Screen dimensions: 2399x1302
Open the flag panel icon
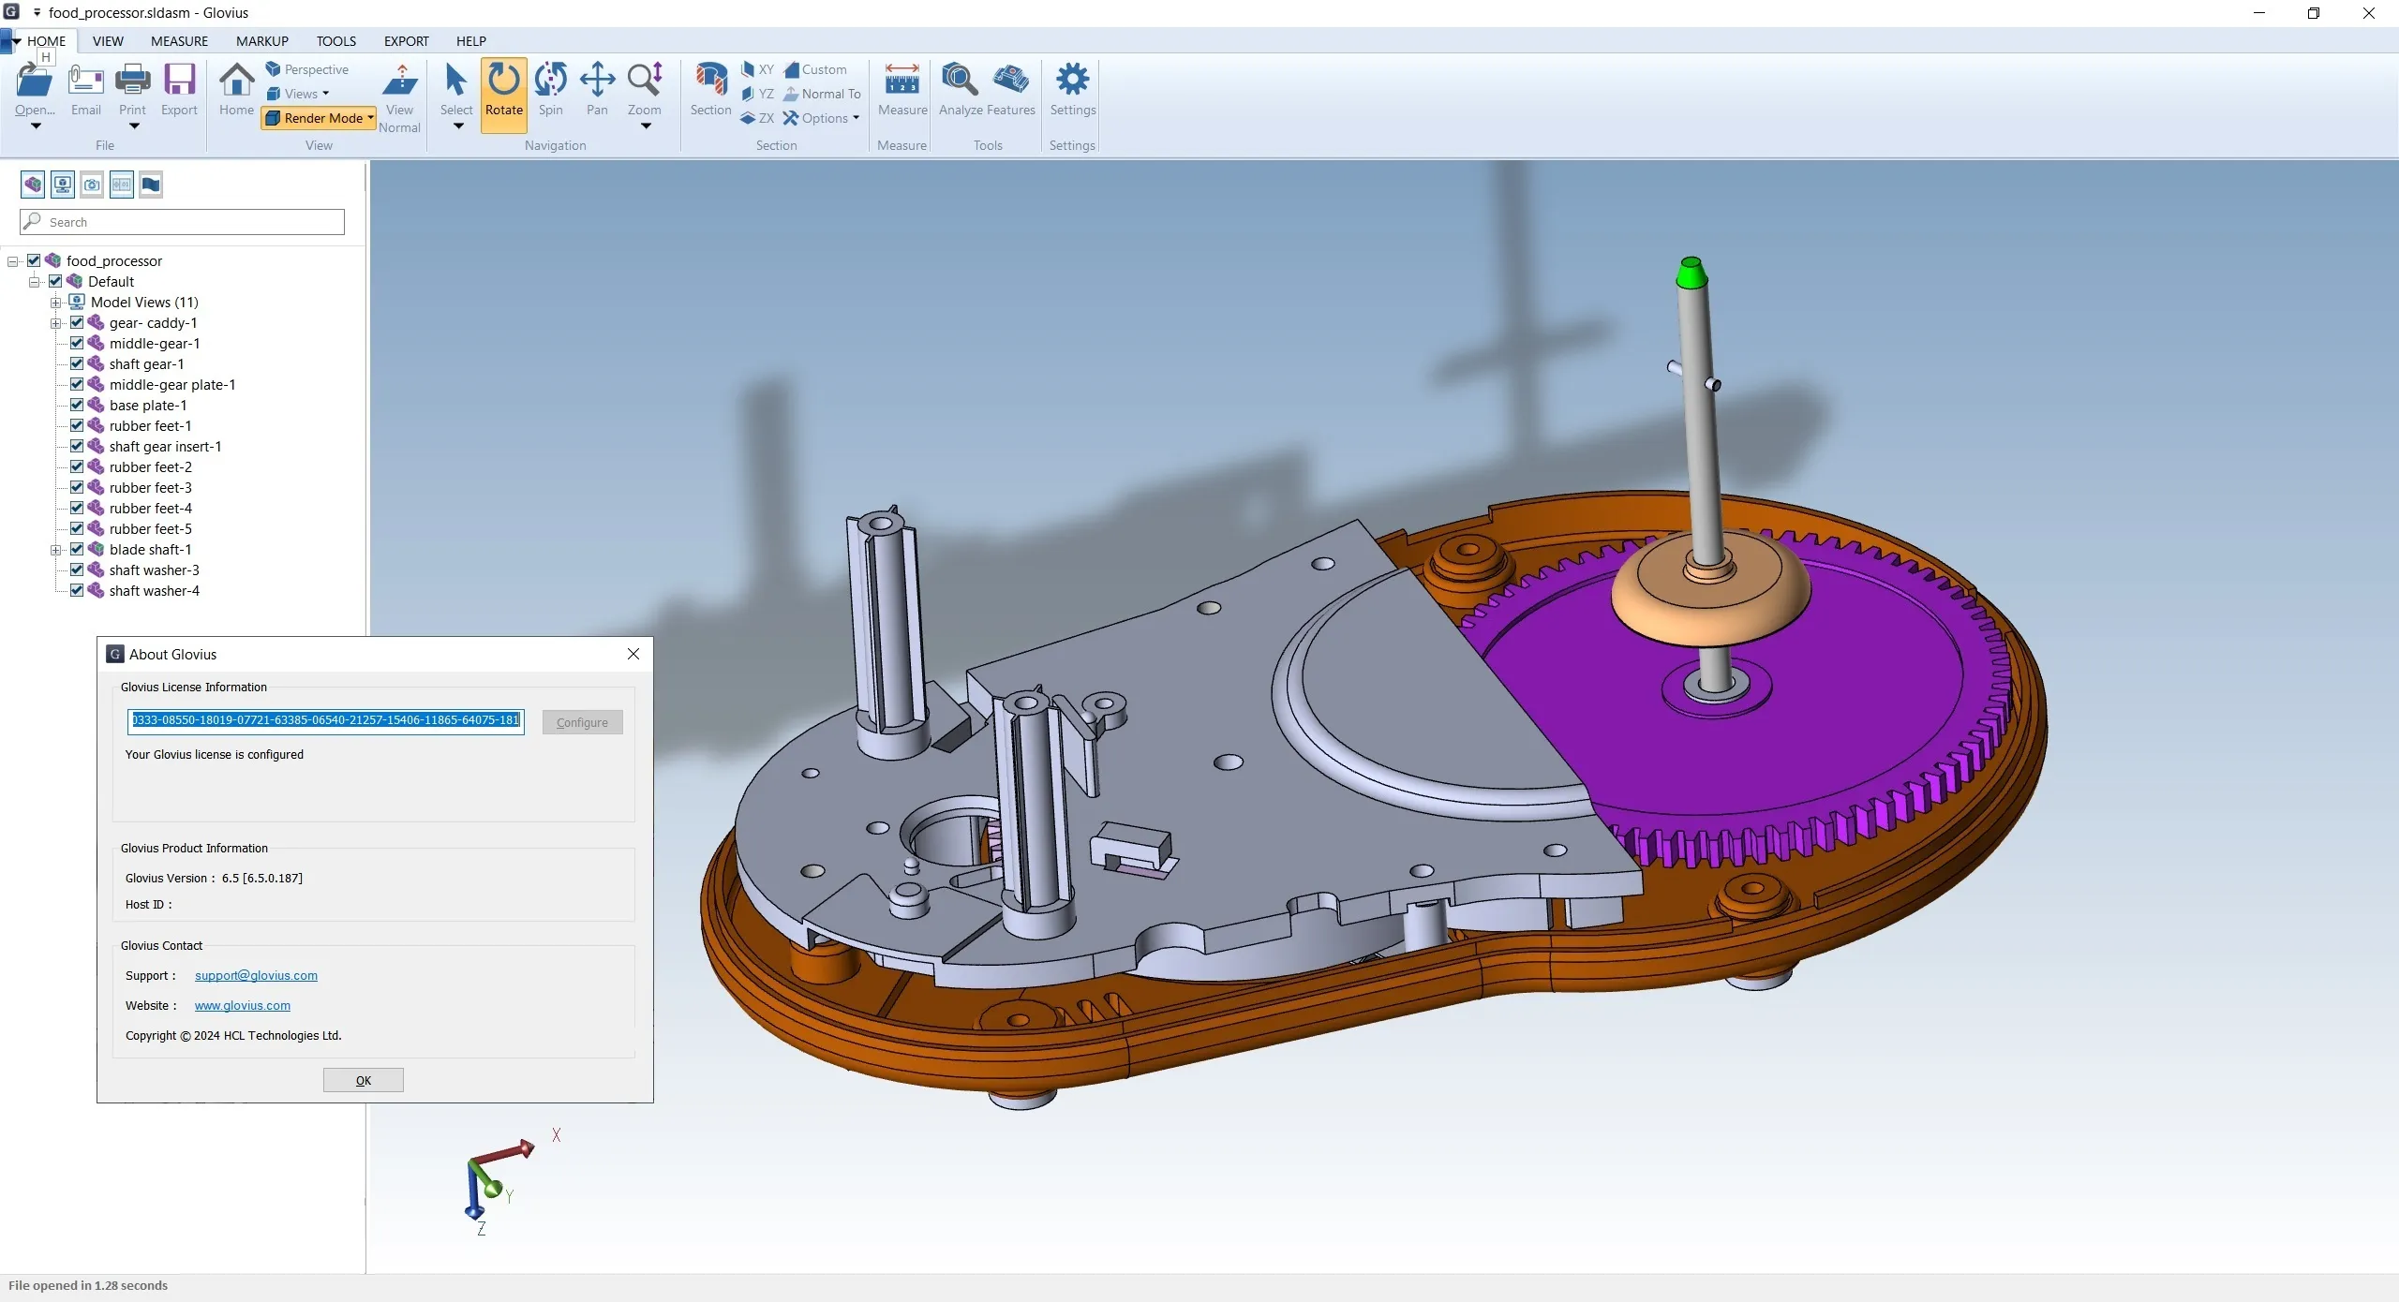pos(151,185)
